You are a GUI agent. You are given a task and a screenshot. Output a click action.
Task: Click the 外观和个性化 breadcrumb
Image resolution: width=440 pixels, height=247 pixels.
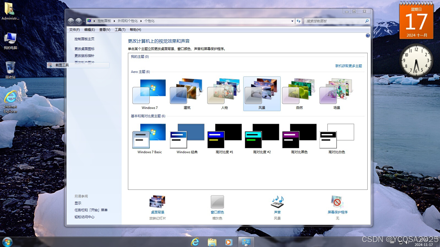(128, 21)
